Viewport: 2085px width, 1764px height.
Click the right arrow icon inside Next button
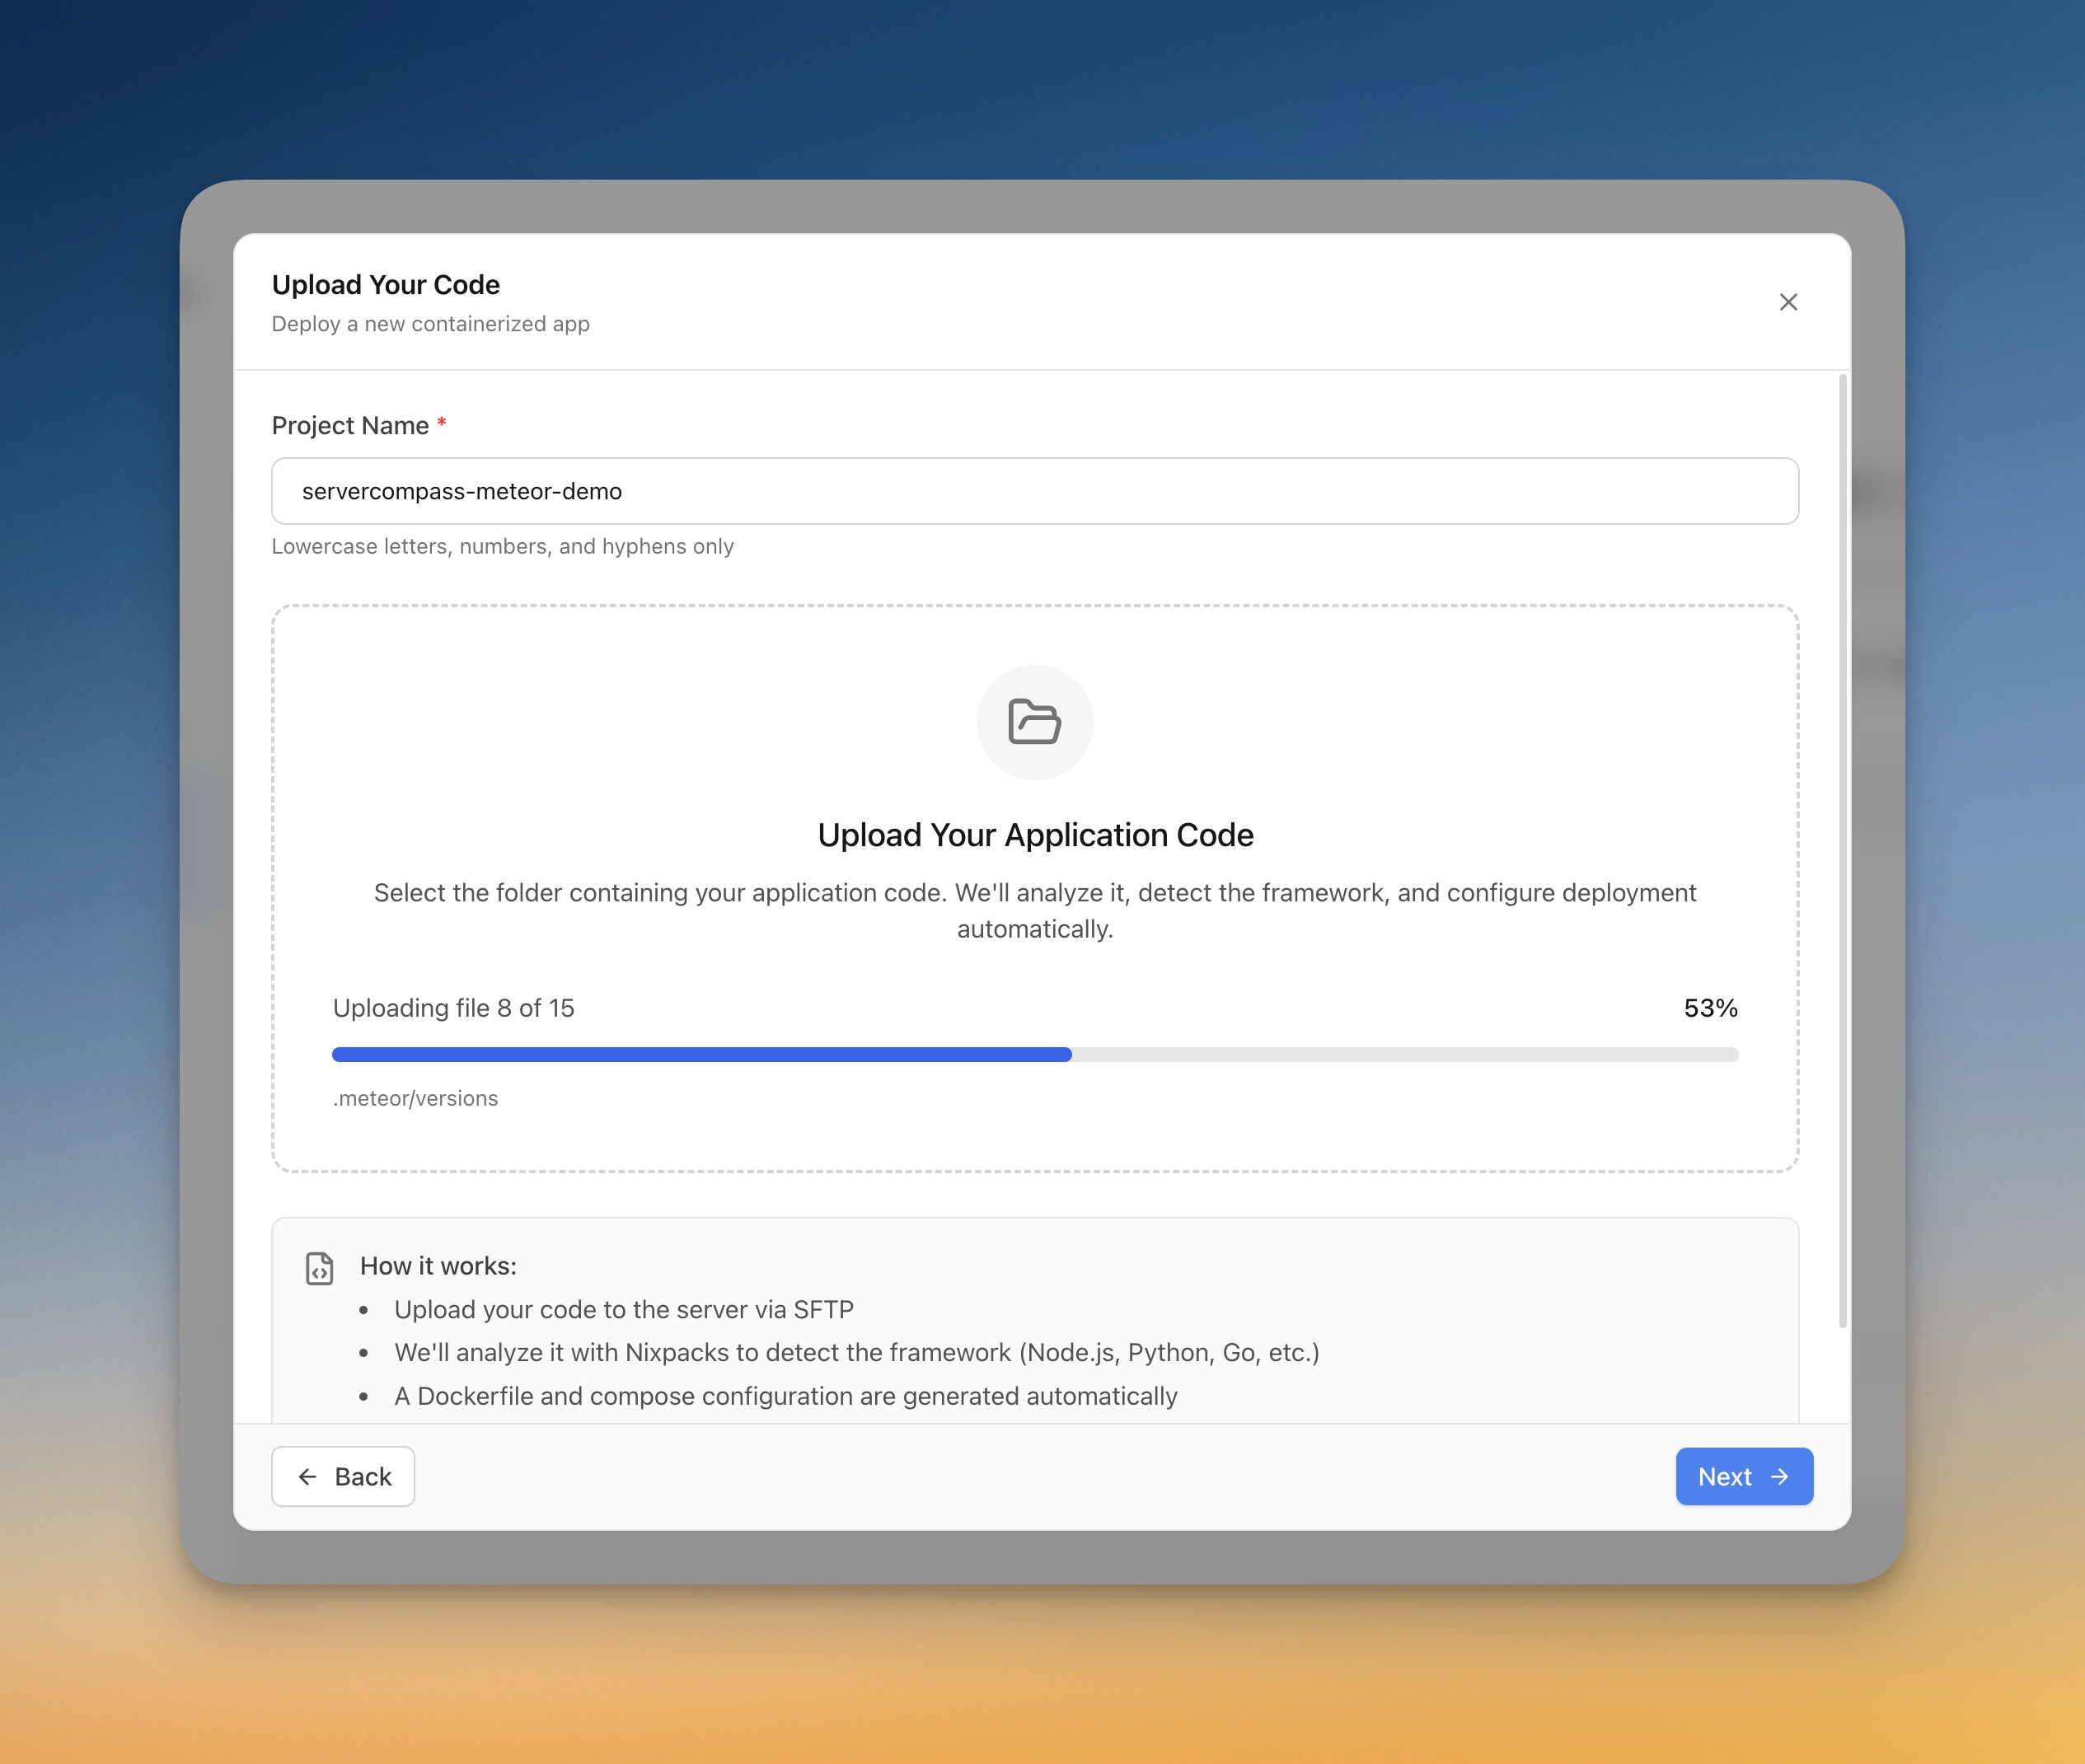coord(1781,1476)
